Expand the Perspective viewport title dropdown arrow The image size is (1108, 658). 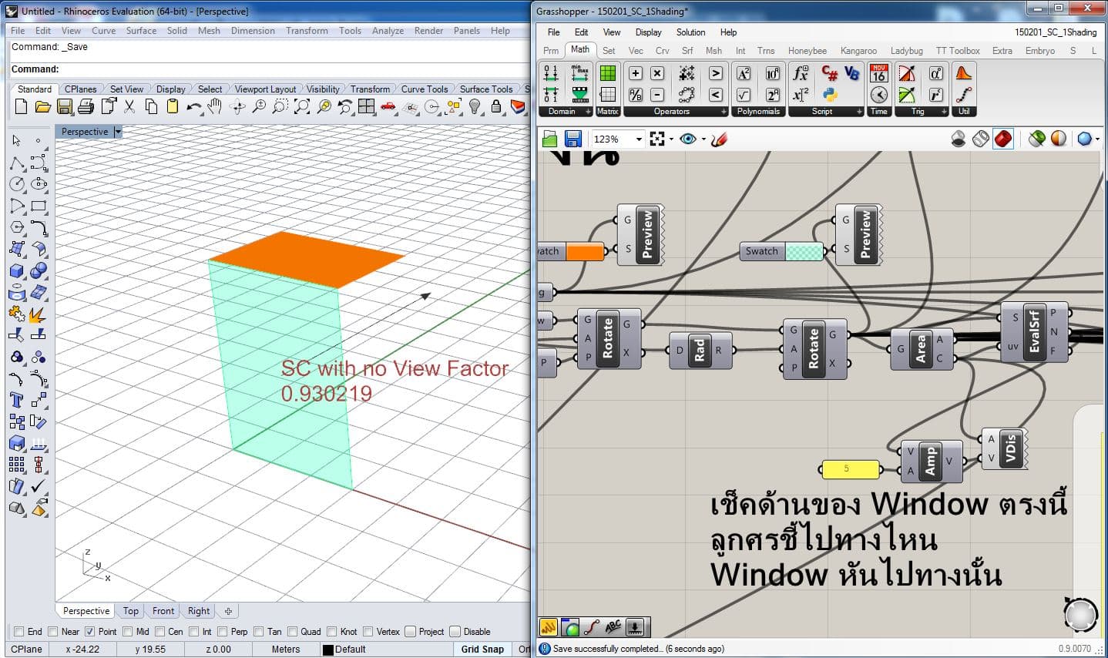(x=118, y=132)
